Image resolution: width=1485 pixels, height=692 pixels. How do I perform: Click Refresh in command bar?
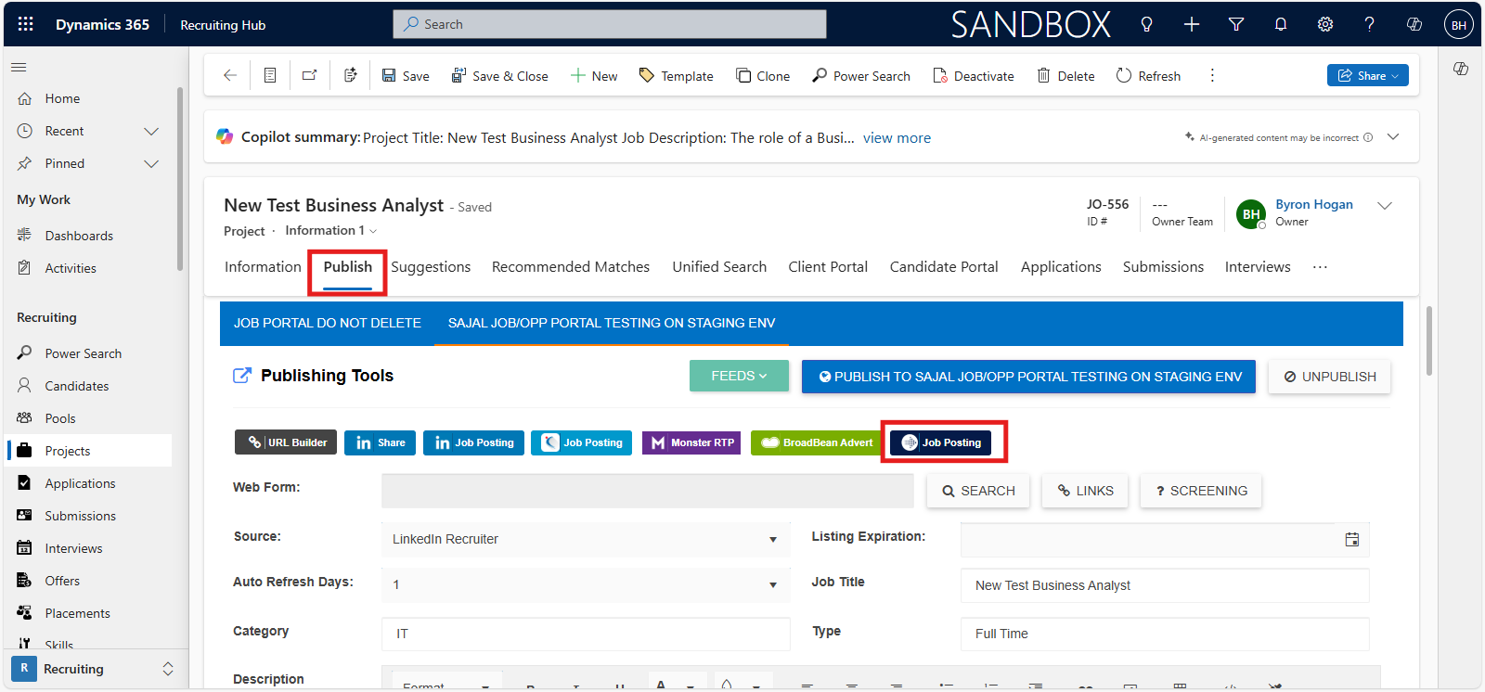1148,75
